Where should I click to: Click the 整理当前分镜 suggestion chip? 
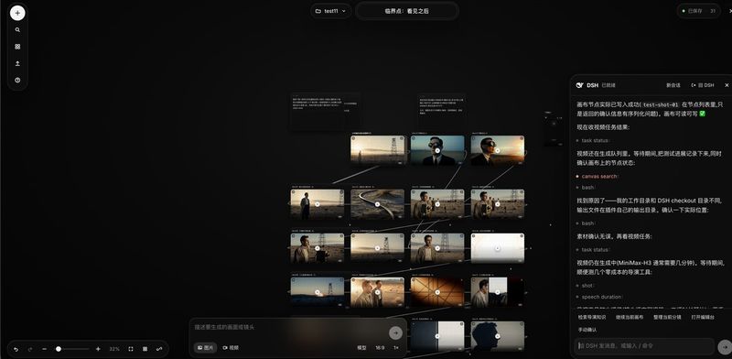coord(667,317)
